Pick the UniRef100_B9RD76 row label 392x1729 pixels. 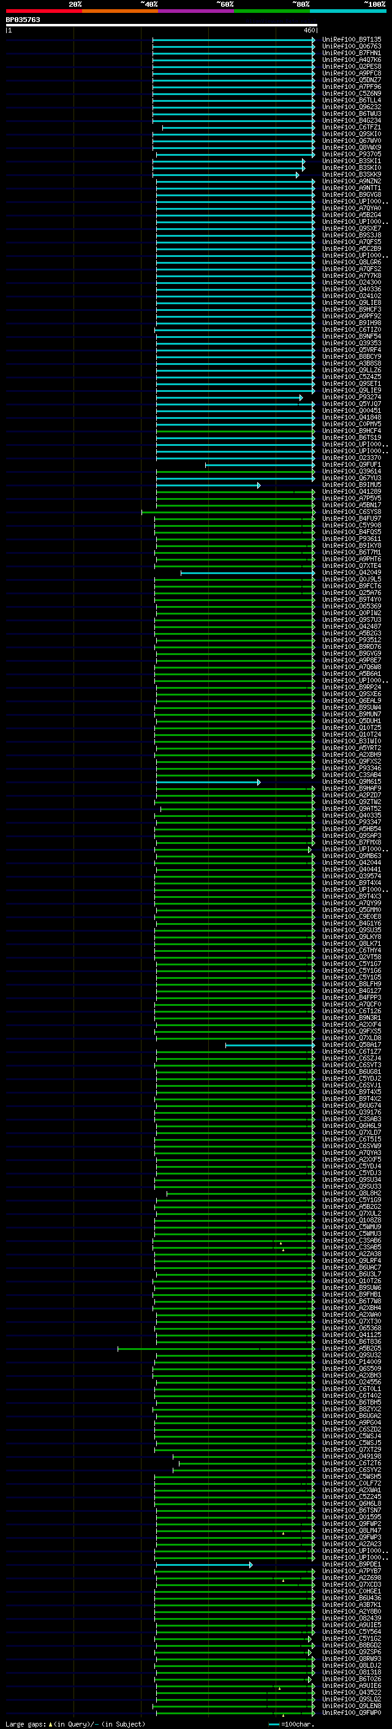pos(352,646)
